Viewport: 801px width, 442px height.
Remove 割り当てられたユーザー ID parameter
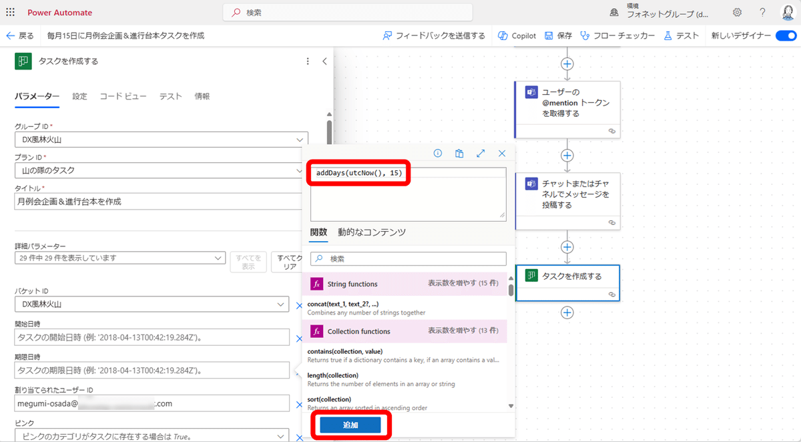[300, 404]
